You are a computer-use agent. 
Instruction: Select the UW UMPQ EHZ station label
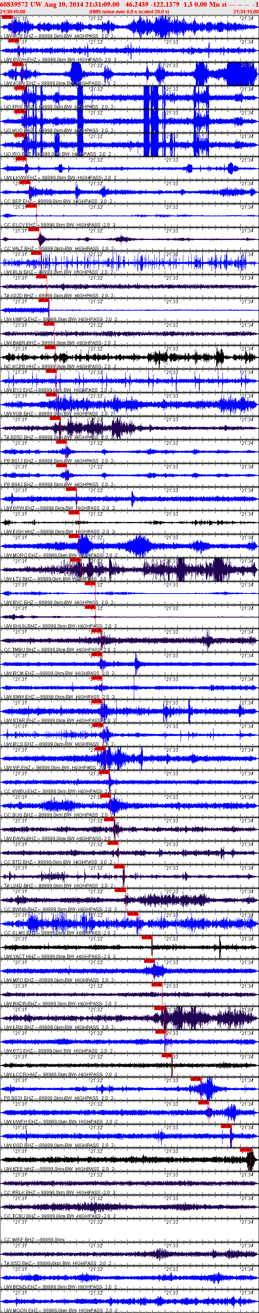point(60,319)
